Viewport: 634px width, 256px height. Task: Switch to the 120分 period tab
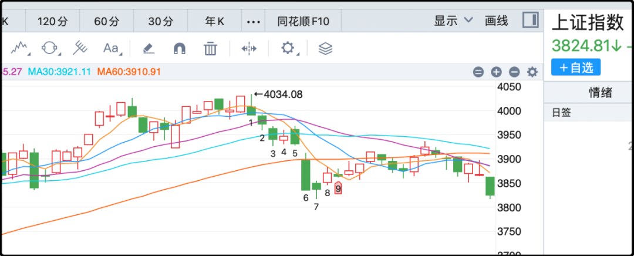53,21
